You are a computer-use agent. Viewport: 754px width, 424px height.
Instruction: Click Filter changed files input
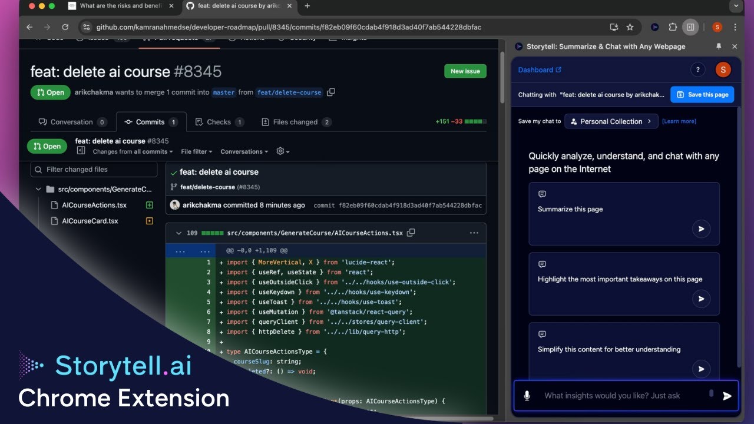click(x=94, y=169)
